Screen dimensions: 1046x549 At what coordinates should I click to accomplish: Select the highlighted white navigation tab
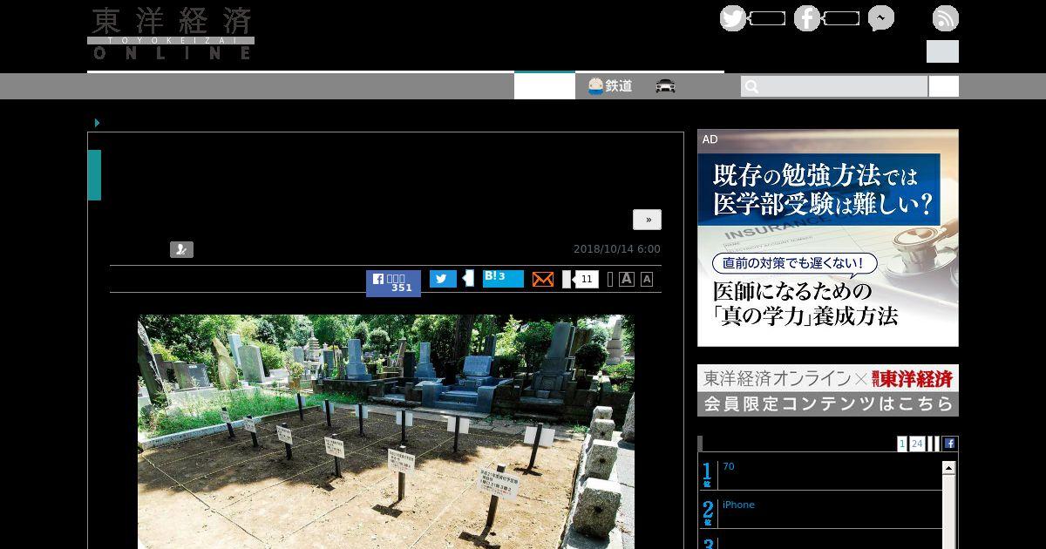(x=545, y=86)
